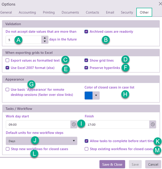The image size is (162, 169).
Task: Select the blue closed cases color swatch
Action: (x=89, y=95)
